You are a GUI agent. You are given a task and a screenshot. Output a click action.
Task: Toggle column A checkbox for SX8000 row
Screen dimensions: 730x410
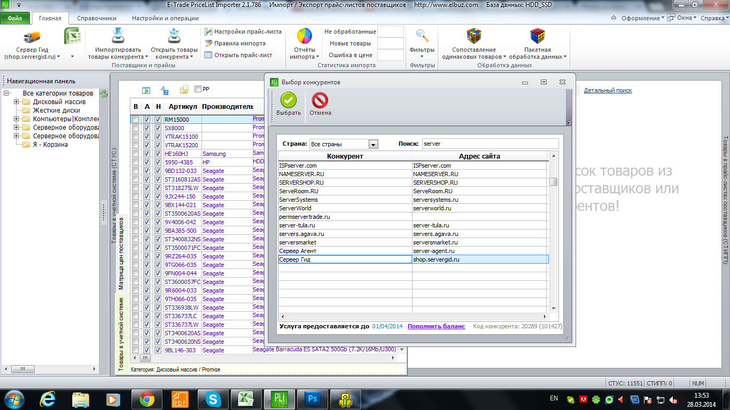point(147,128)
